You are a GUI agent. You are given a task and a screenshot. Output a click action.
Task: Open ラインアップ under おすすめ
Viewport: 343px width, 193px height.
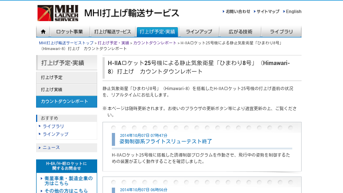click(x=55, y=134)
